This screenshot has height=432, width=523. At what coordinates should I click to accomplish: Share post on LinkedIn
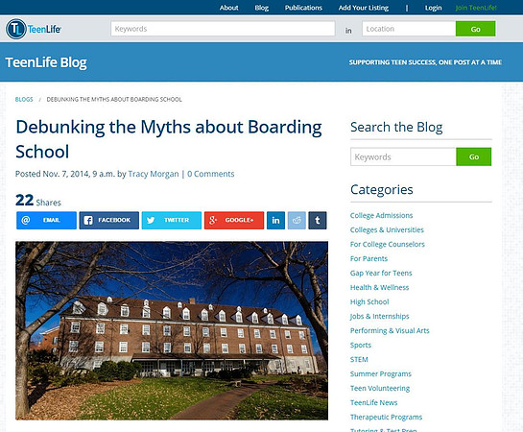[x=275, y=220]
